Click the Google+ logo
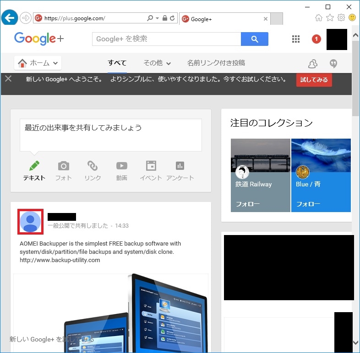 [39, 39]
